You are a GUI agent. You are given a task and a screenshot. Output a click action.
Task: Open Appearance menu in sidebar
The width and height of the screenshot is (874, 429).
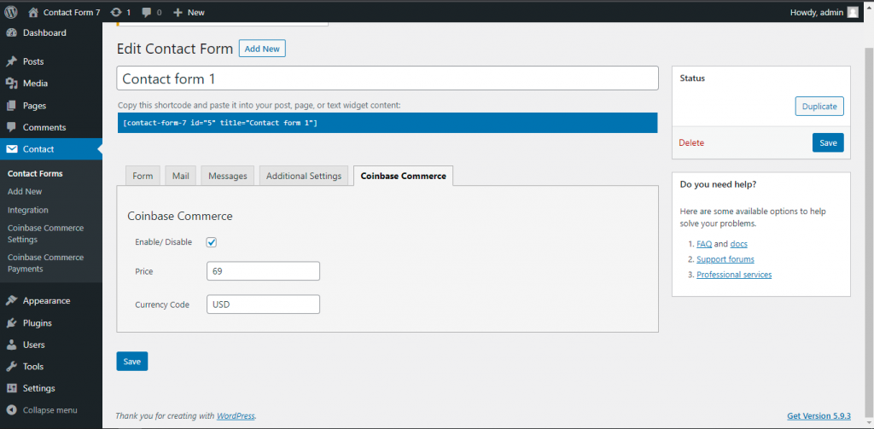click(46, 301)
